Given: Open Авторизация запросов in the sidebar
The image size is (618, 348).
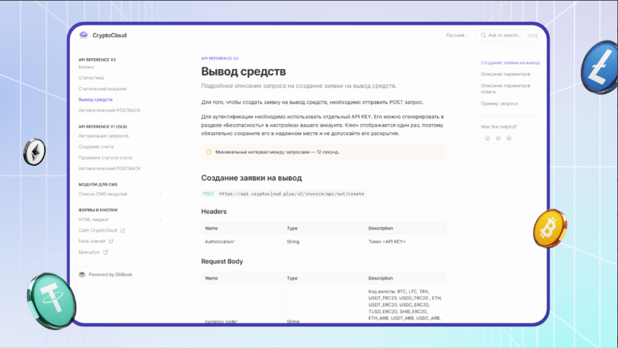Looking at the screenshot, I should pyautogui.click(x=104, y=136).
